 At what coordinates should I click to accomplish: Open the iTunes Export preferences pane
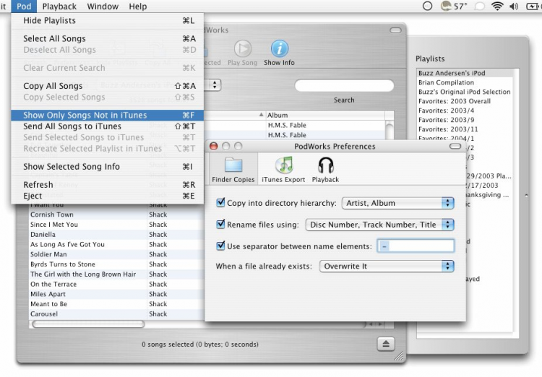tap(283, 169)
